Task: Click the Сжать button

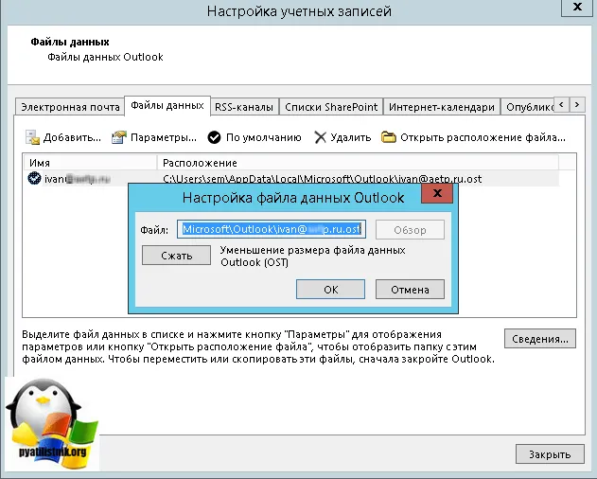Action: 176,255
